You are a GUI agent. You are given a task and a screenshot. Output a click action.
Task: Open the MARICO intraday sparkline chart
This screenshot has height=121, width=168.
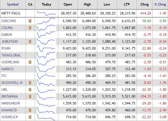point(46,69)
